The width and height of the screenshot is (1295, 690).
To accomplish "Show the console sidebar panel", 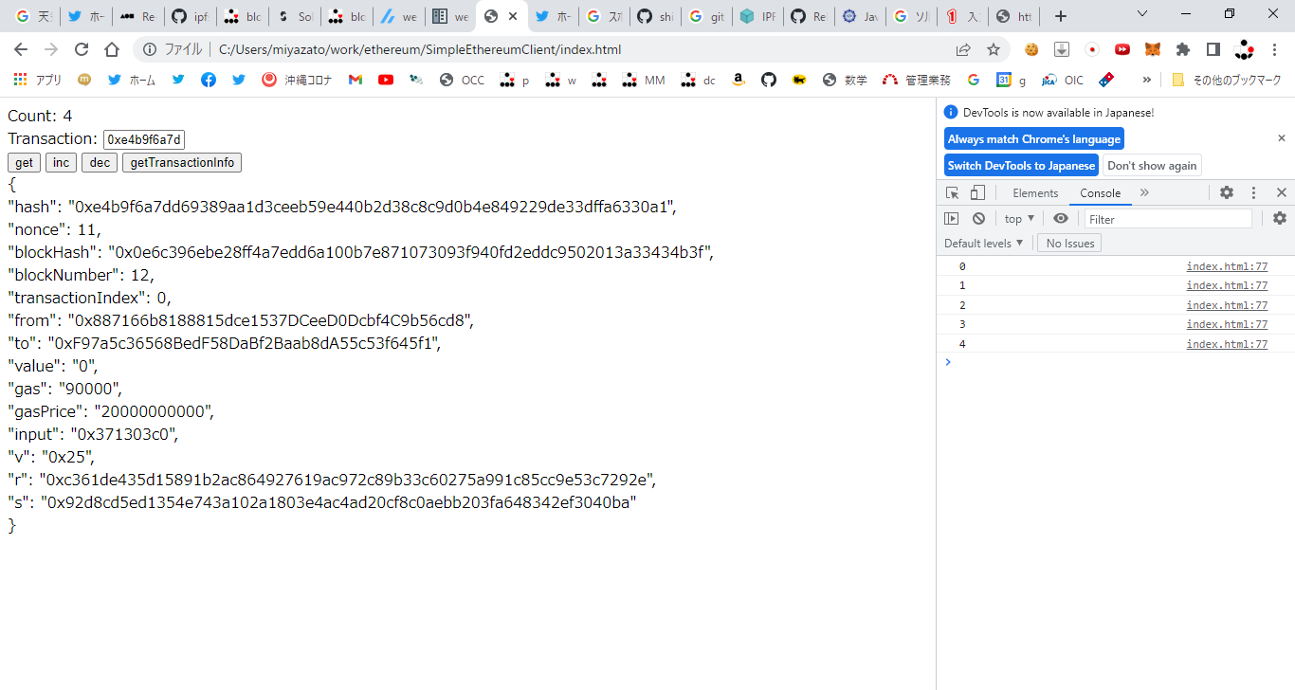I will 952,219.
